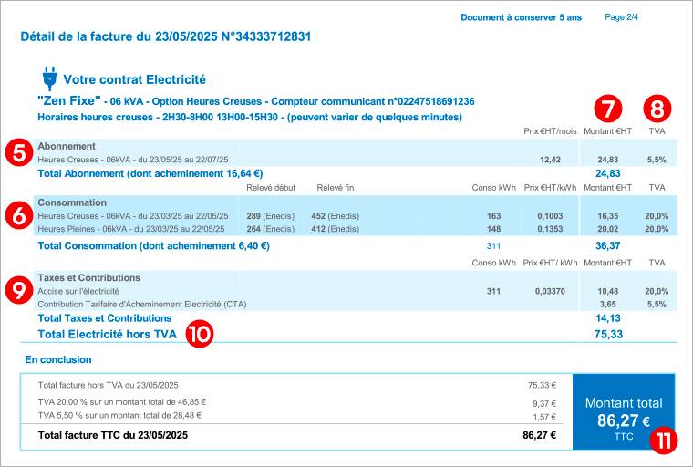This screenshot has height=467, width=693.
Task: Click start reading '264 (Enedis)'
Action: coord(271,229)
